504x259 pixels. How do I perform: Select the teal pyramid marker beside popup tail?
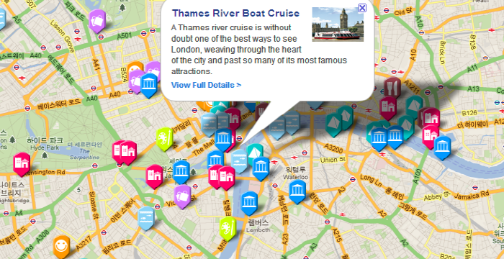pyautogui.click(x=255, y=154)
